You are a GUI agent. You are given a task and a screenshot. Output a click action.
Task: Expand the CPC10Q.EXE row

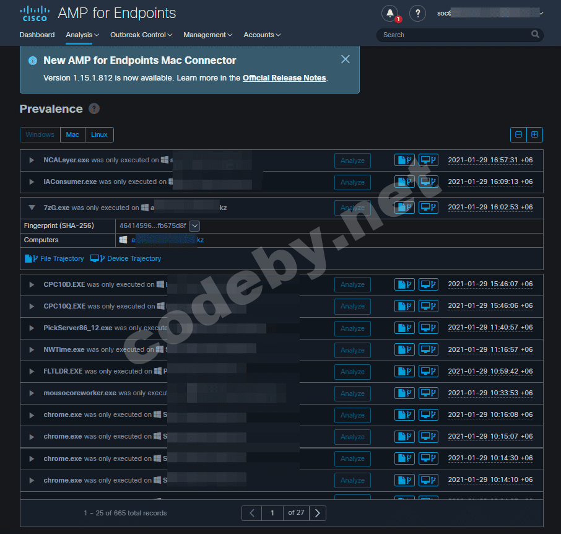pos(32,307)
